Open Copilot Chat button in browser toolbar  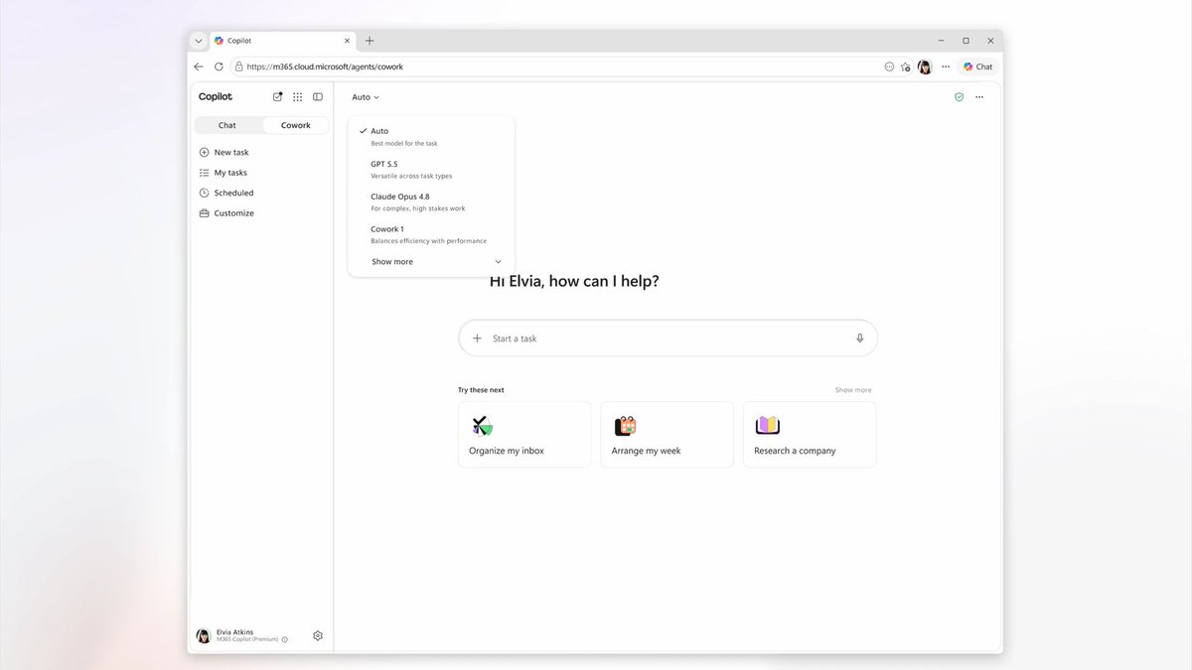click(x=978, y=67)
